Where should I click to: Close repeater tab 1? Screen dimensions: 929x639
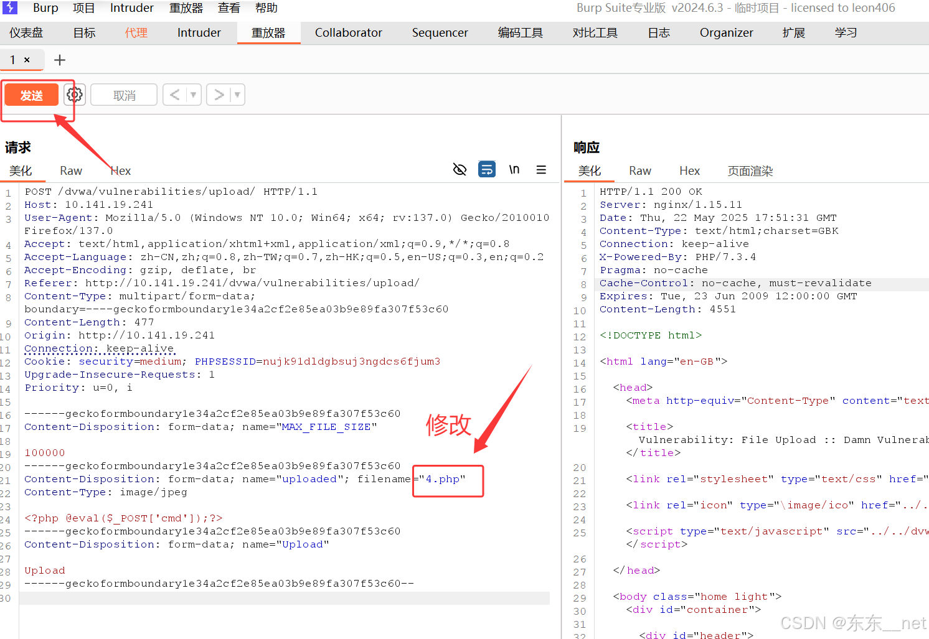[x=27, y=60]
